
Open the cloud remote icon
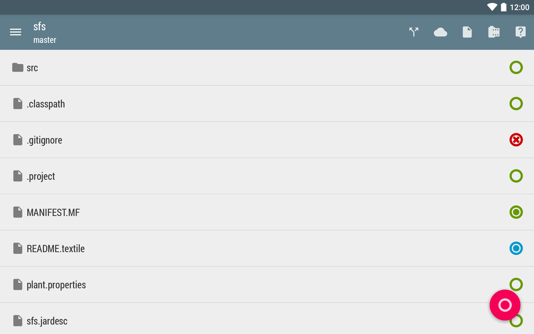(x=441, y=32)
